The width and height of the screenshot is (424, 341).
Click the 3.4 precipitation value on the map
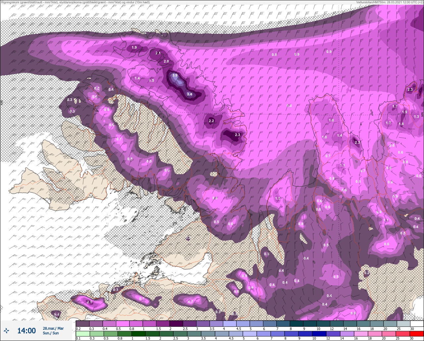(189, 94)
